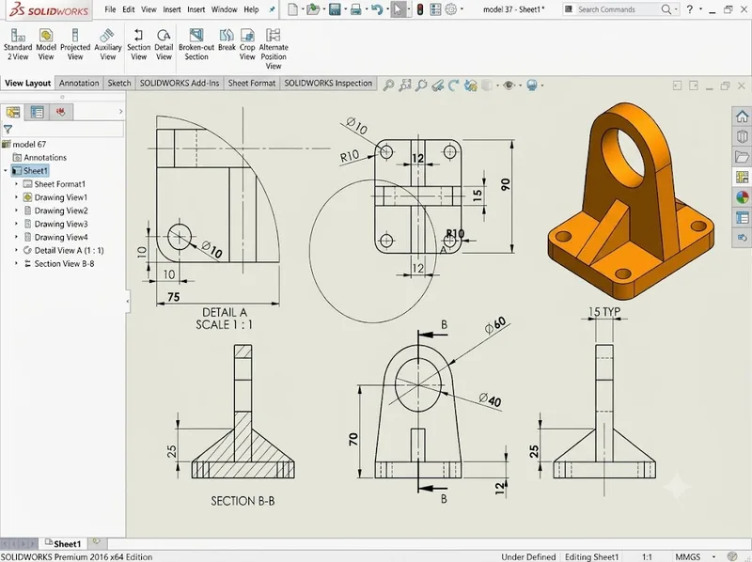Activate the Select cursor tool
The height and width of the screenshot is (562, 752).
[x=398, y=9]
